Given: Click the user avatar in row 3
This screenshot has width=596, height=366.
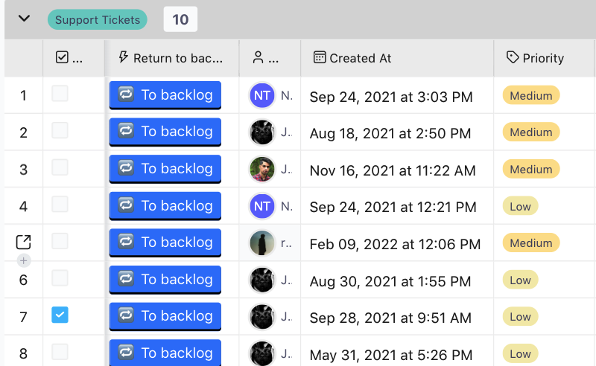Looking at the screenshot, I should pyautogui.click(x=262, y=169).
